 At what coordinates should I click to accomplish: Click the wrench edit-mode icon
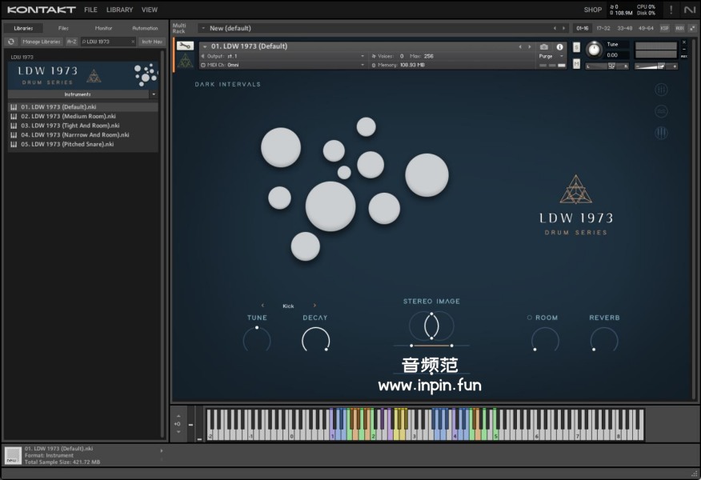coord(185,46)
